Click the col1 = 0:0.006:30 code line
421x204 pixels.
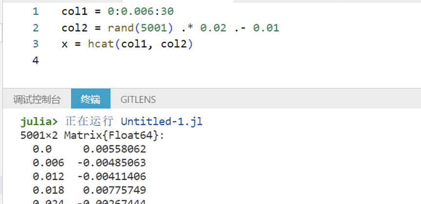(x=118, y=12)
